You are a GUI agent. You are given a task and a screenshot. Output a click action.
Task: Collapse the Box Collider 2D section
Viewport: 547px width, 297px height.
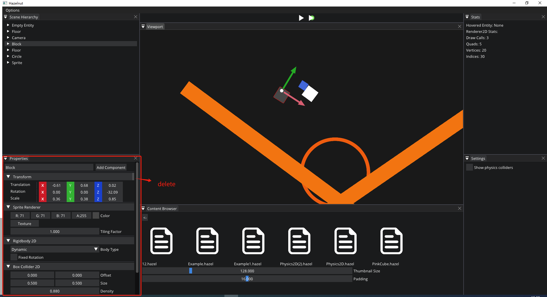[8, 266]
